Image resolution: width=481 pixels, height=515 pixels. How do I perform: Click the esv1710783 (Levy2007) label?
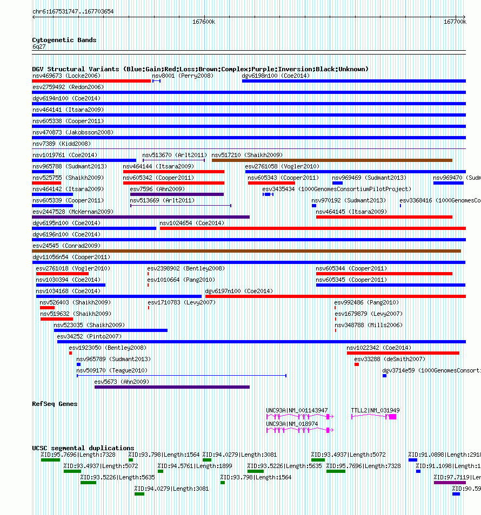point(182,302)
